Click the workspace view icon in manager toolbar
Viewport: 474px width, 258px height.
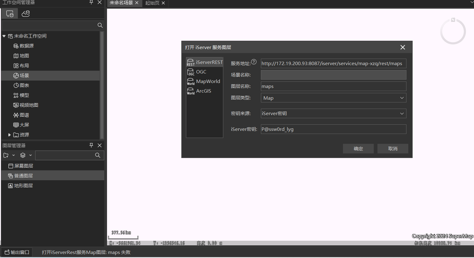pos(10,14)
